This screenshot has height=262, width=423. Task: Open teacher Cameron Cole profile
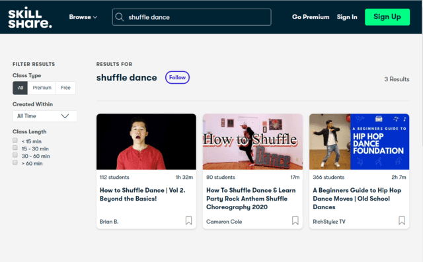coord(224,222)
